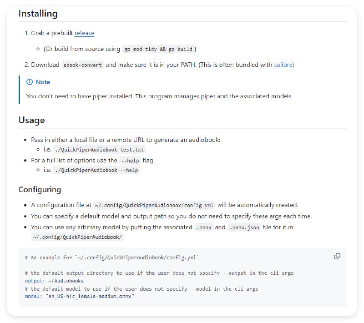This screenshot has width=364, height=323.
Task: Click the model 'en_US-hfc_female-medium.onnx' line
Action: [x=80, y=297]
